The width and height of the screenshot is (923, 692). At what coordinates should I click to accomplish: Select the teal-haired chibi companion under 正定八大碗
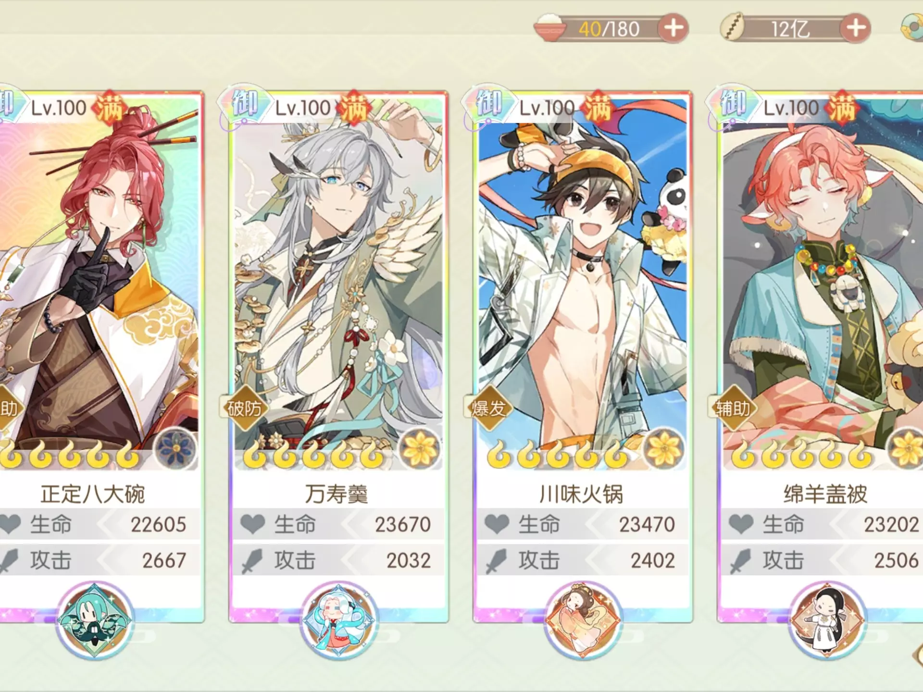(x=95, y=620)
